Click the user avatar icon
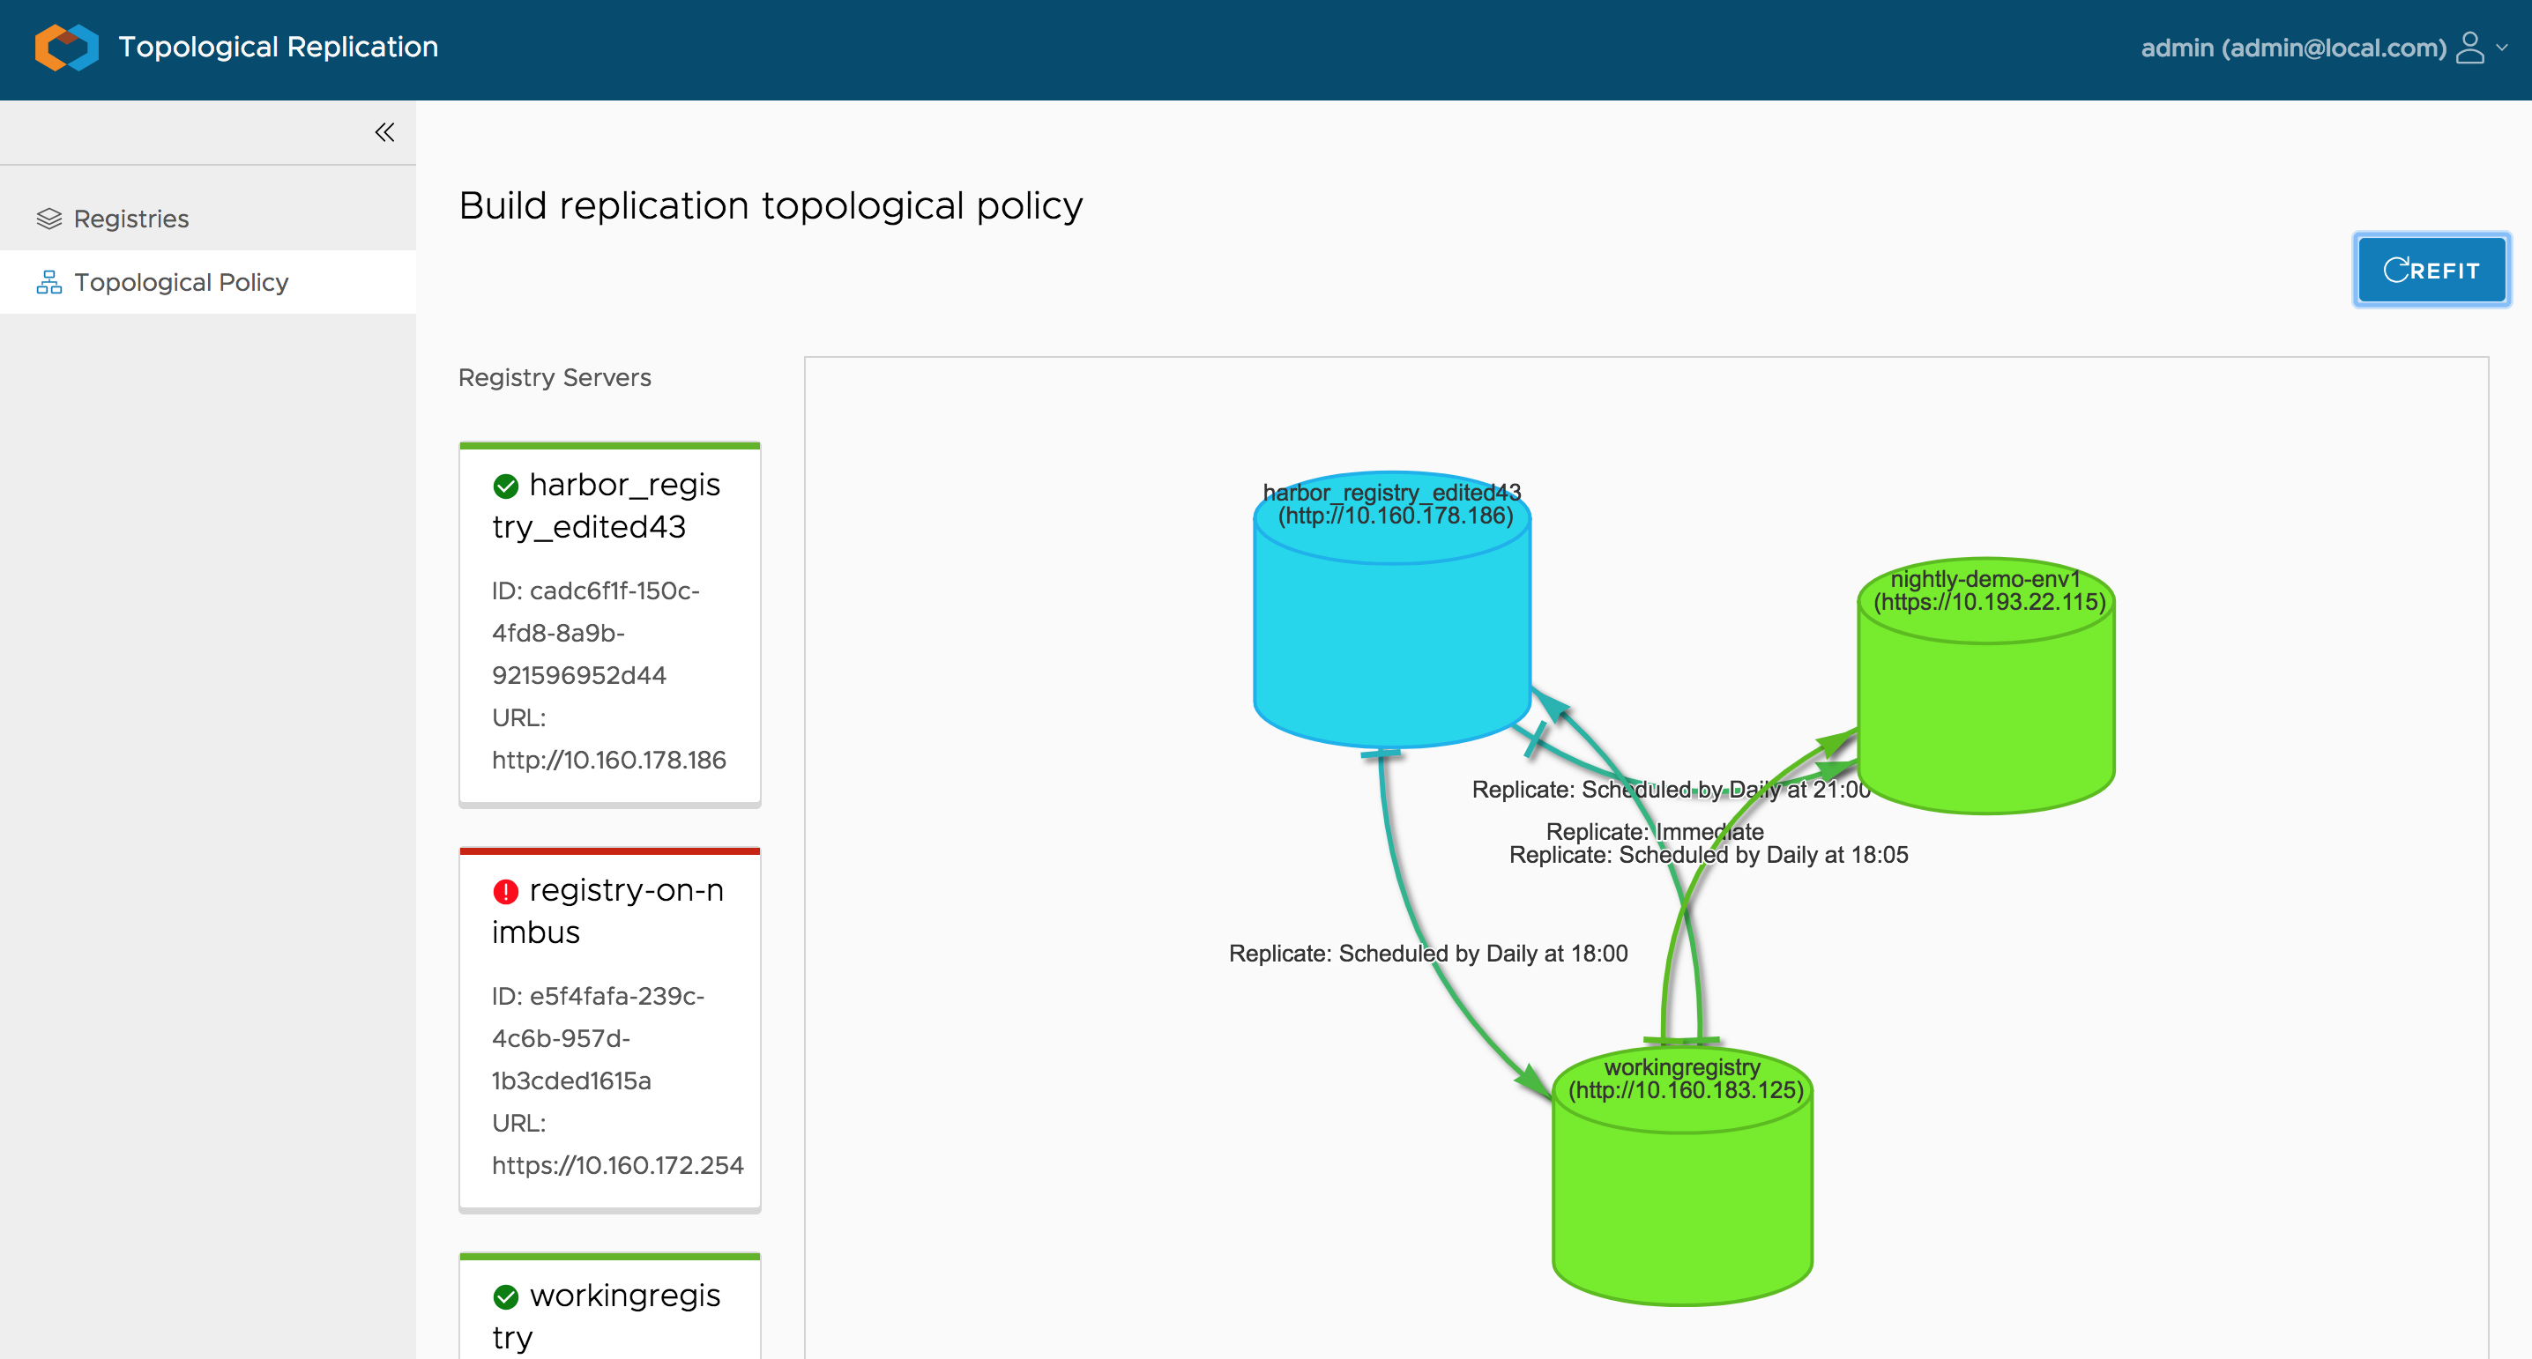This screenshot has width=2532, height=1359. point(2470,48)
